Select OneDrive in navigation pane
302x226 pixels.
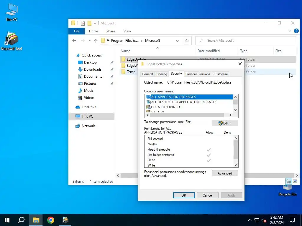coord(89,107)
